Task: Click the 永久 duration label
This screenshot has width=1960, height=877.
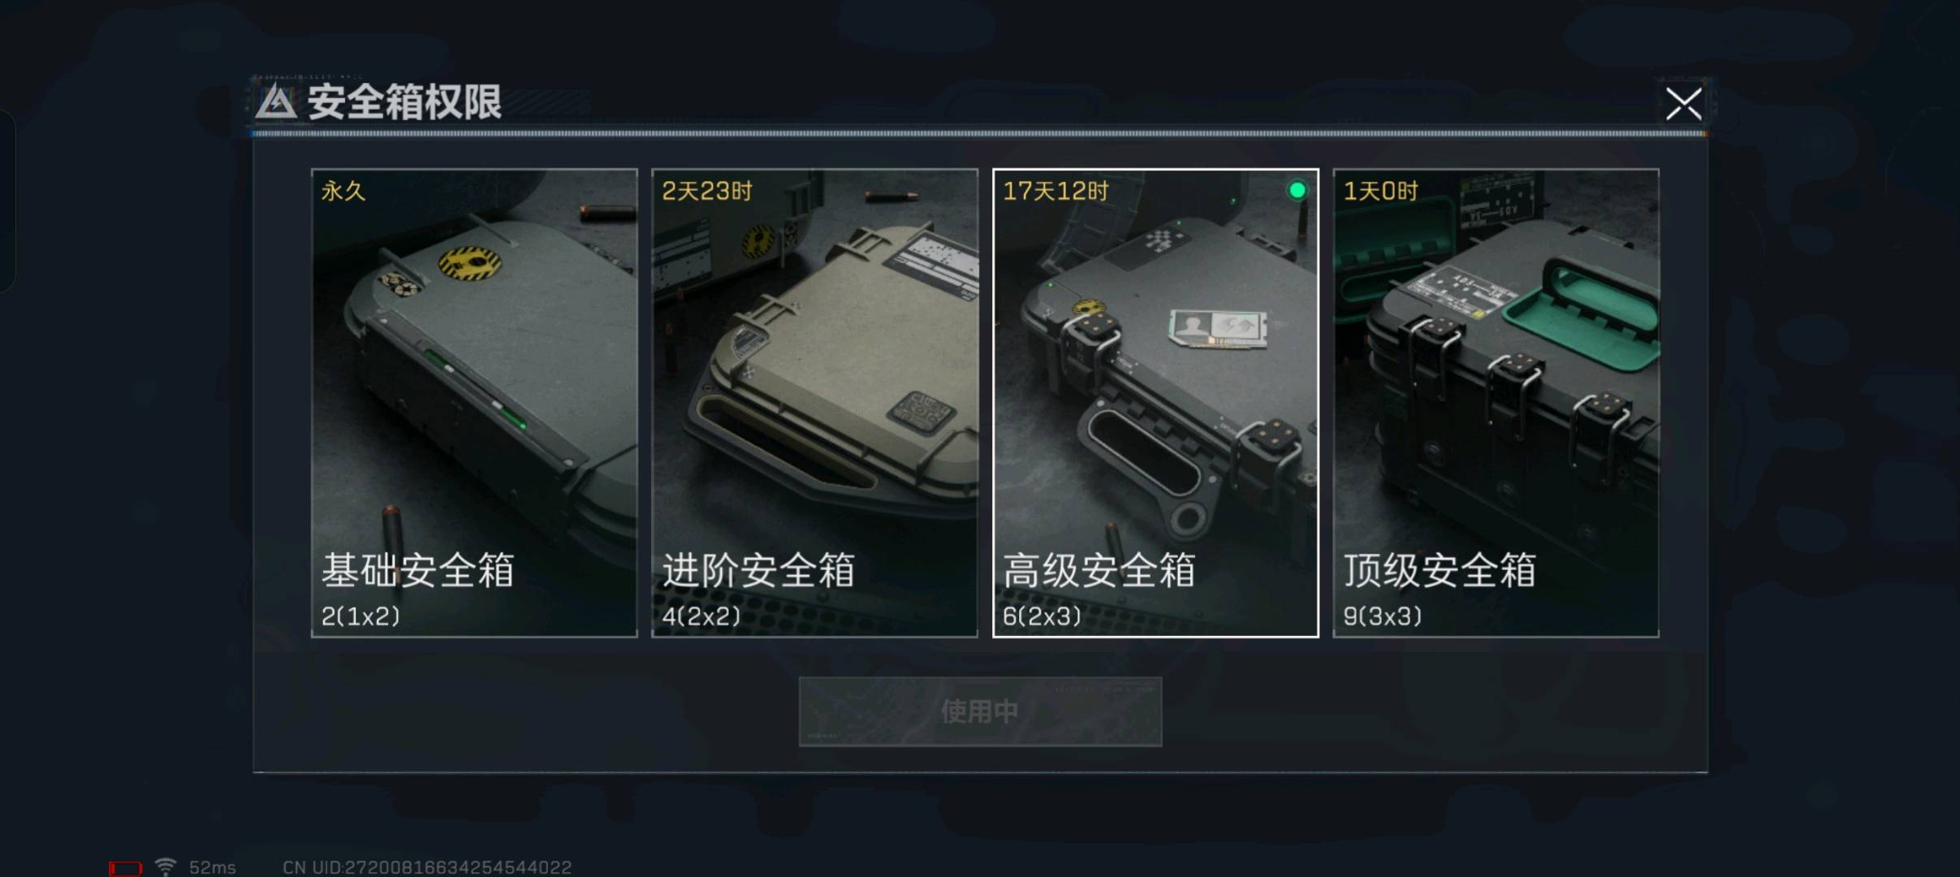Action: tap(343, 191)
